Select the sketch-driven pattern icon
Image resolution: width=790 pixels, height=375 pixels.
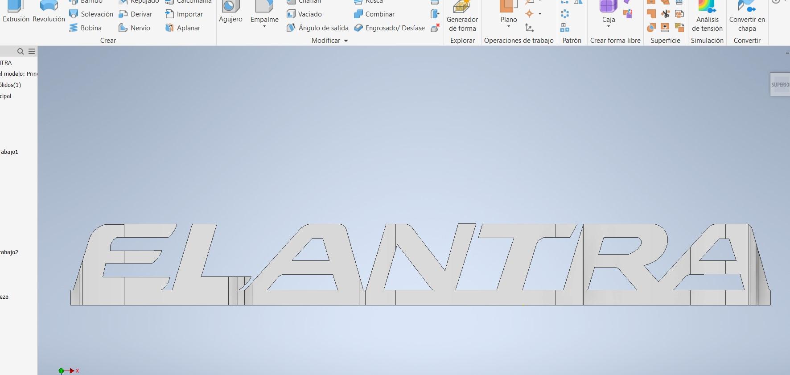tap(565, 28)
